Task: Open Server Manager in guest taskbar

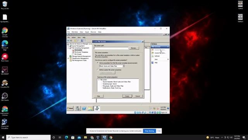Action: 77,108
